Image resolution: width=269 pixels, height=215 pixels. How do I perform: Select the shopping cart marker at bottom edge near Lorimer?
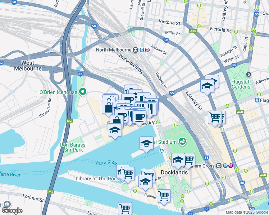click(x=125, y=209)
